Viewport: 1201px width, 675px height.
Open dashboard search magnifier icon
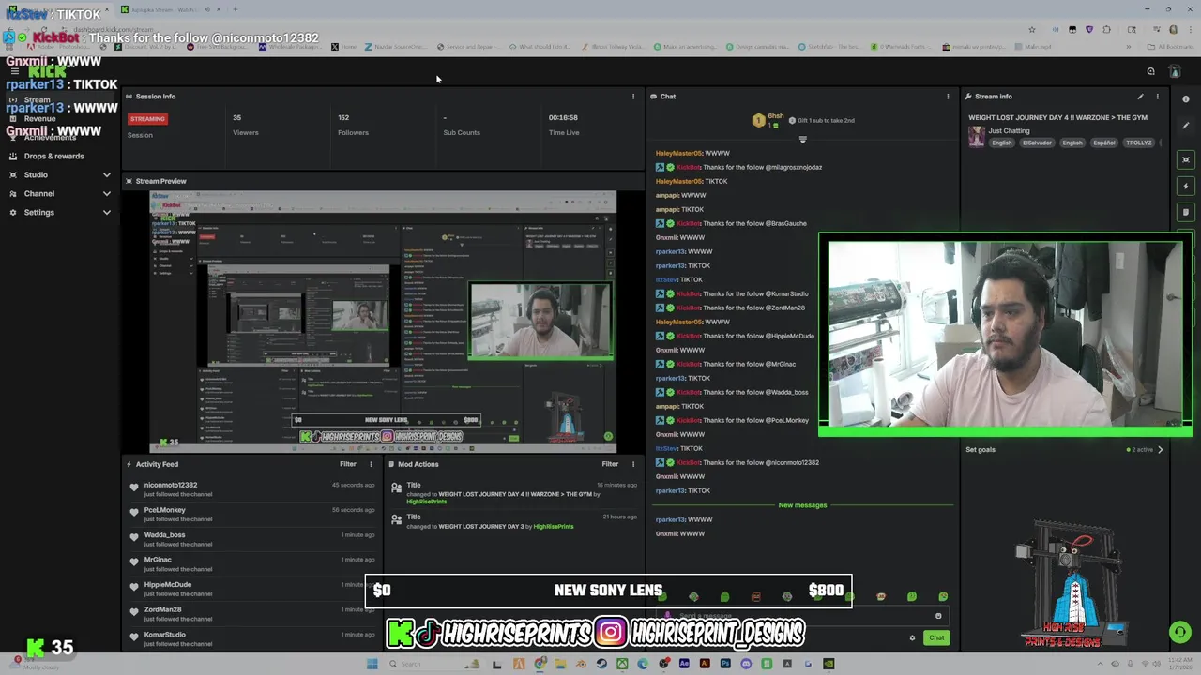pyautogui.click(x=1151, y=71)
